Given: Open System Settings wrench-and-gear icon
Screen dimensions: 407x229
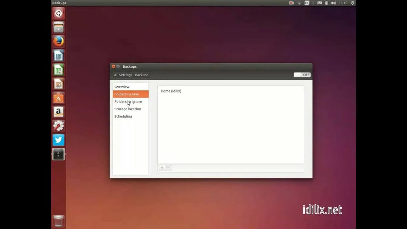Looking at the screenshot, I should (59, 126).
